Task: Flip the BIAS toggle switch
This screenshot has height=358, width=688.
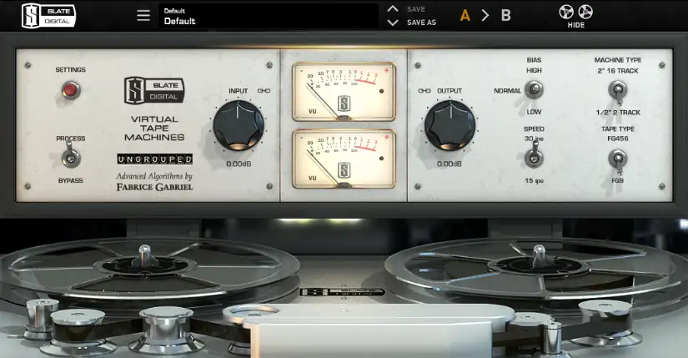Action: [x=534, y=89]
